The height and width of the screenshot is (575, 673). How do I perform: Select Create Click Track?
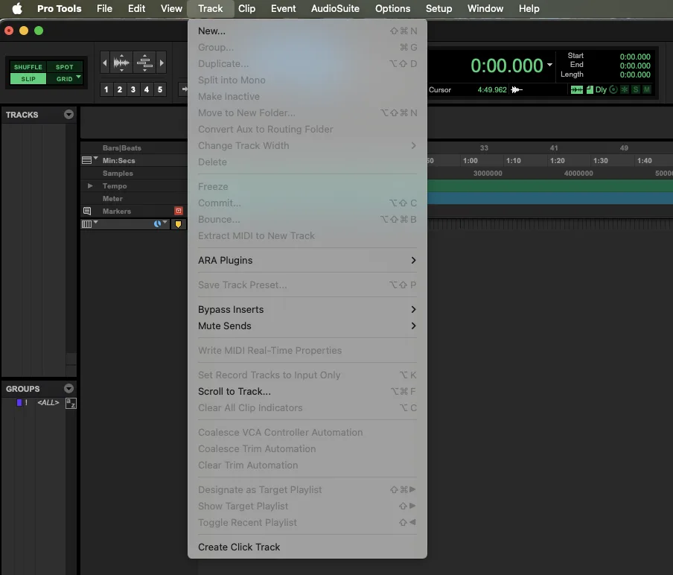[x=307, y=547]
